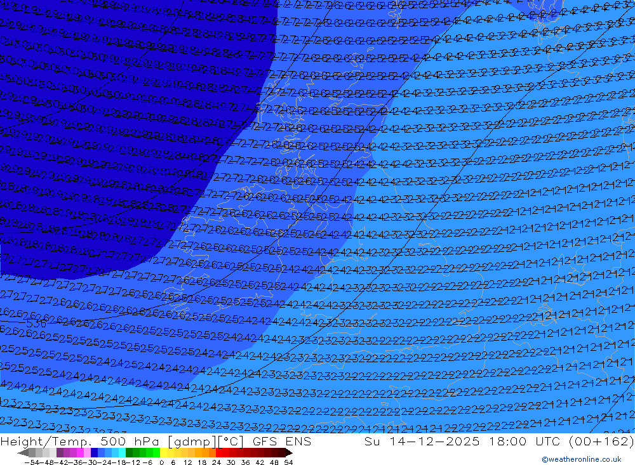635x465 pixels.
Task: Open the weatheronline.co.uk copyright link
Action: tap(582, 459)
